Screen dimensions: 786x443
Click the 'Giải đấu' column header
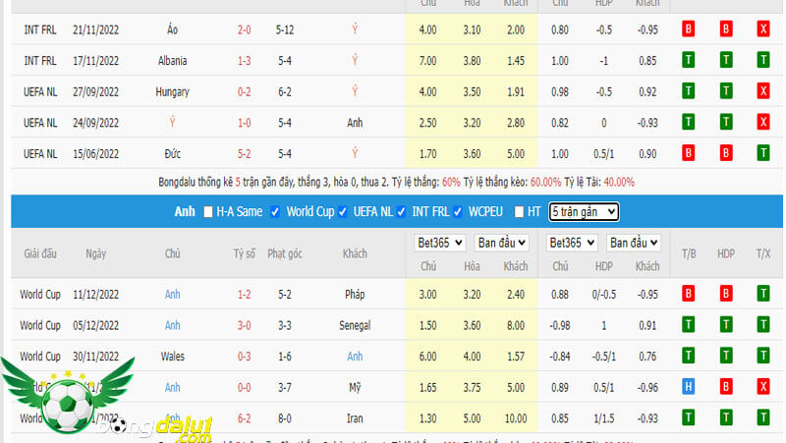[x=40, y=253]
